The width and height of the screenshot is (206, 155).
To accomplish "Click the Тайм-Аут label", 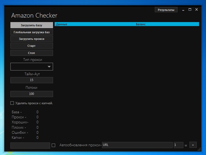I will tap(32, 74).
